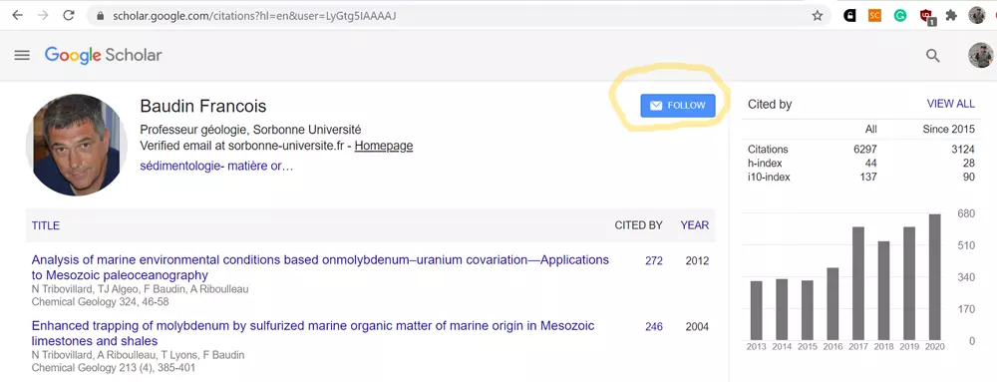Reload the Google Scholar page

(69, 16)
